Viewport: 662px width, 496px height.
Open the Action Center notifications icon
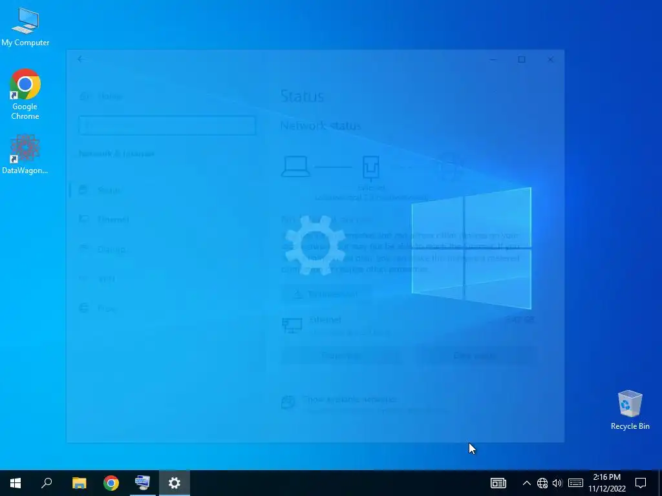tap(641, 483)
